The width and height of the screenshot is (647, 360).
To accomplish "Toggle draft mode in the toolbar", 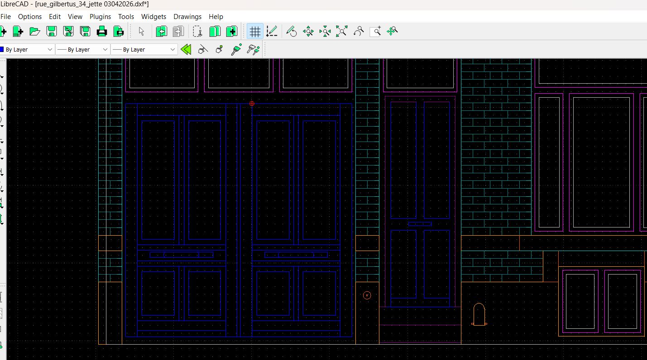I will (x=272, y=31).
